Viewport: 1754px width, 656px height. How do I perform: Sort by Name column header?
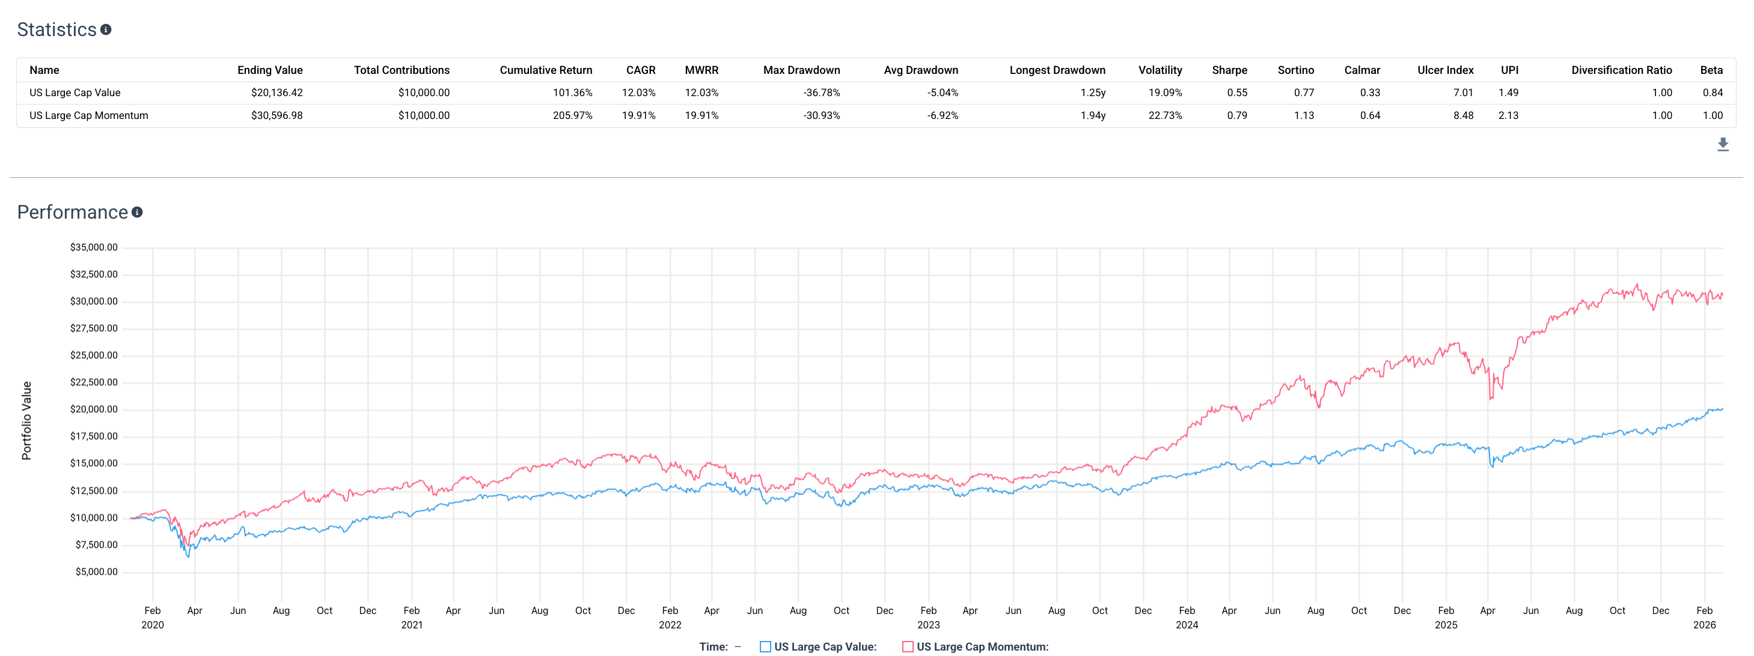click(44, 70)
